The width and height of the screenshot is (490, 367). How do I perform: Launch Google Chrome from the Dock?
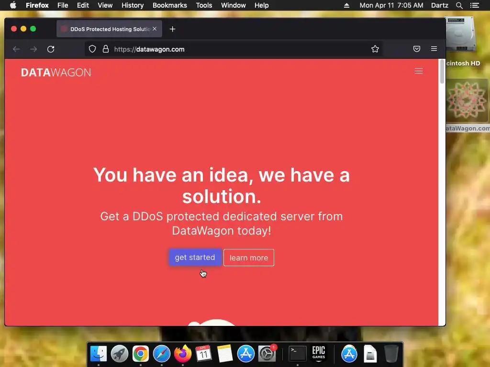pos(141,354)
